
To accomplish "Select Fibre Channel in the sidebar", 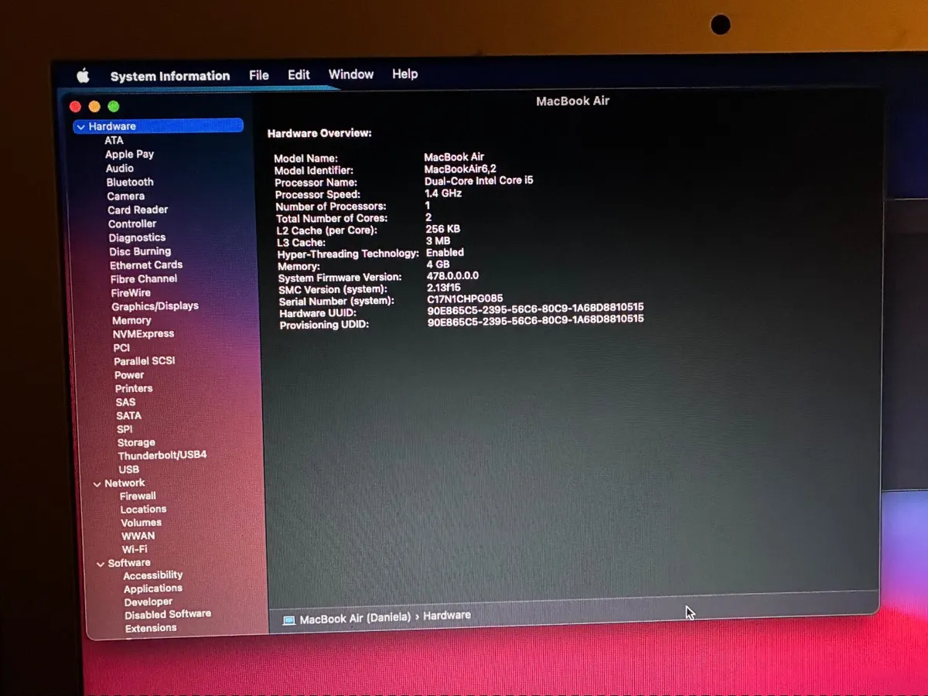I will coord(144,278).
